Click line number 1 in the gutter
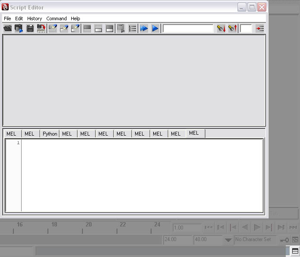Image resolution: width=300 pixels, height=257 pixels. (x=18, y=143)
